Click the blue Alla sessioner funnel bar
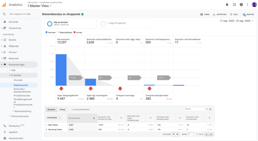The height and width of the screenshot is (141, 258). (61, 70)
